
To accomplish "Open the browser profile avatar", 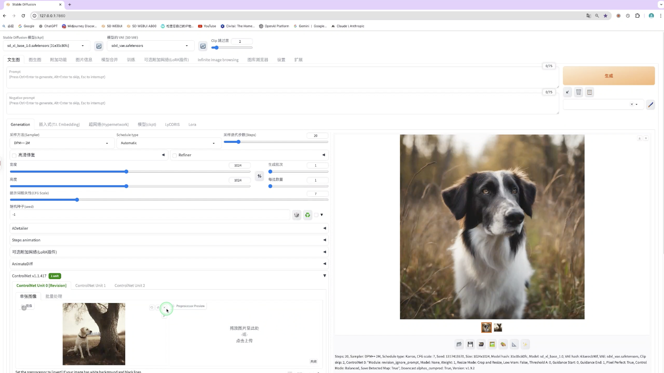I will click(651, 16).
